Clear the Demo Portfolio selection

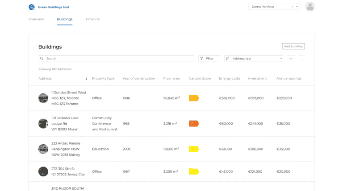pos(293,7)
